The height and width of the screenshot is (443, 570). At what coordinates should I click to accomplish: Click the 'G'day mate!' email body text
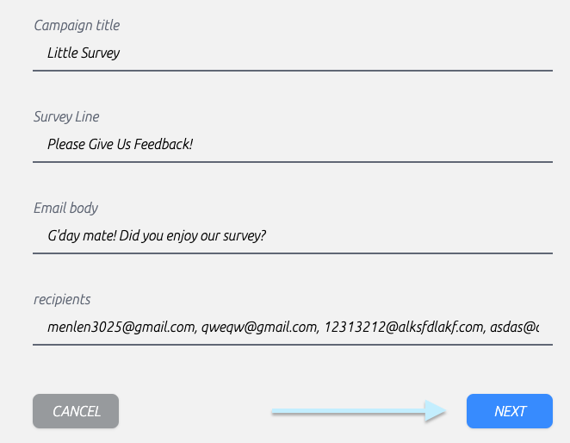(x=82, y=236)
